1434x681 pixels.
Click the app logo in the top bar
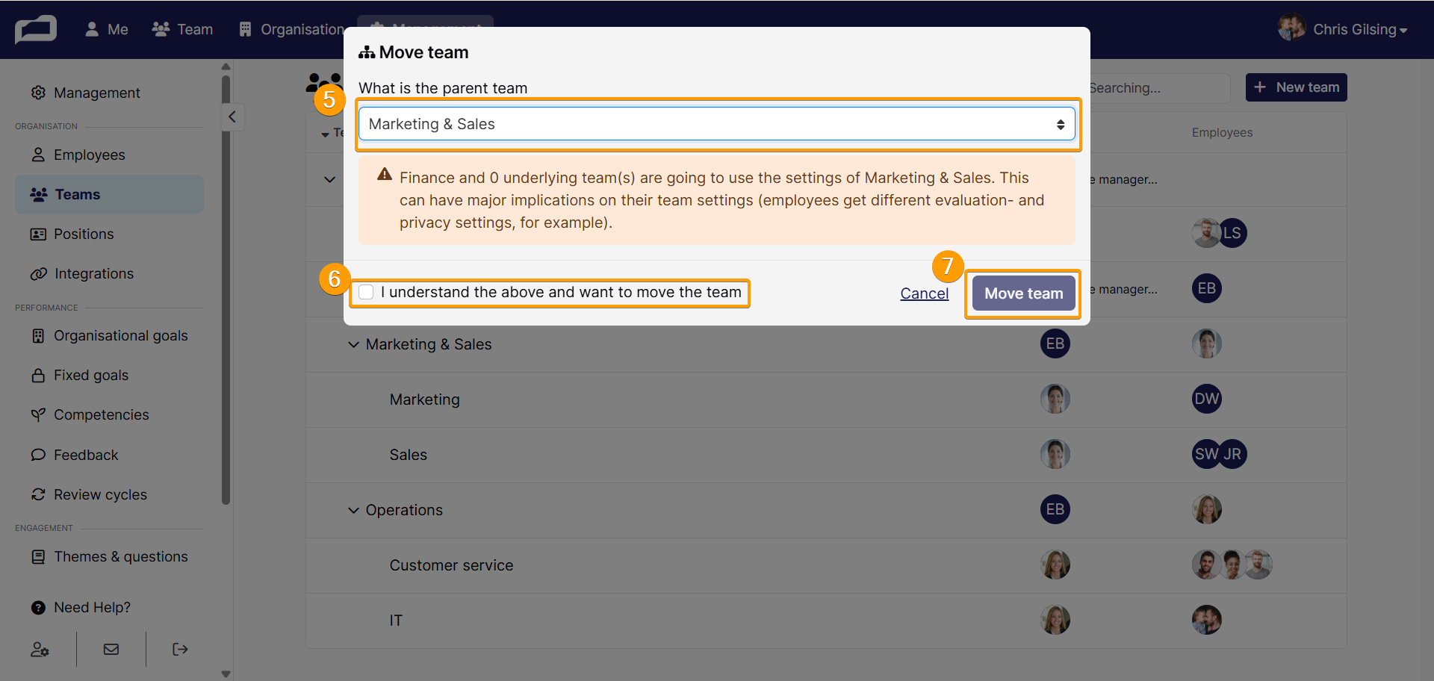(36, 30)
